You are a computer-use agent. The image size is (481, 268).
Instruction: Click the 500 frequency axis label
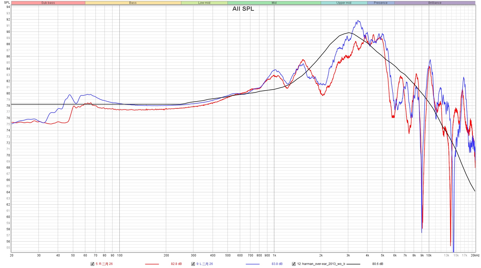coord(228,255)
